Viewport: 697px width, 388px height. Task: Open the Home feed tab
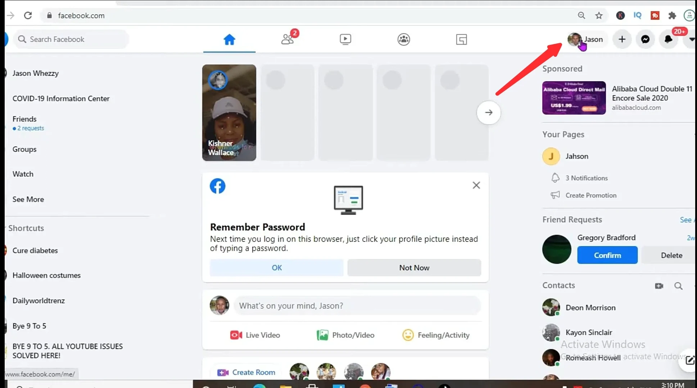(229, 39)
